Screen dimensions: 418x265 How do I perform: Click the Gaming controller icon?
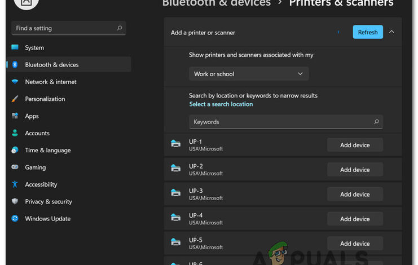click(15, 167)
